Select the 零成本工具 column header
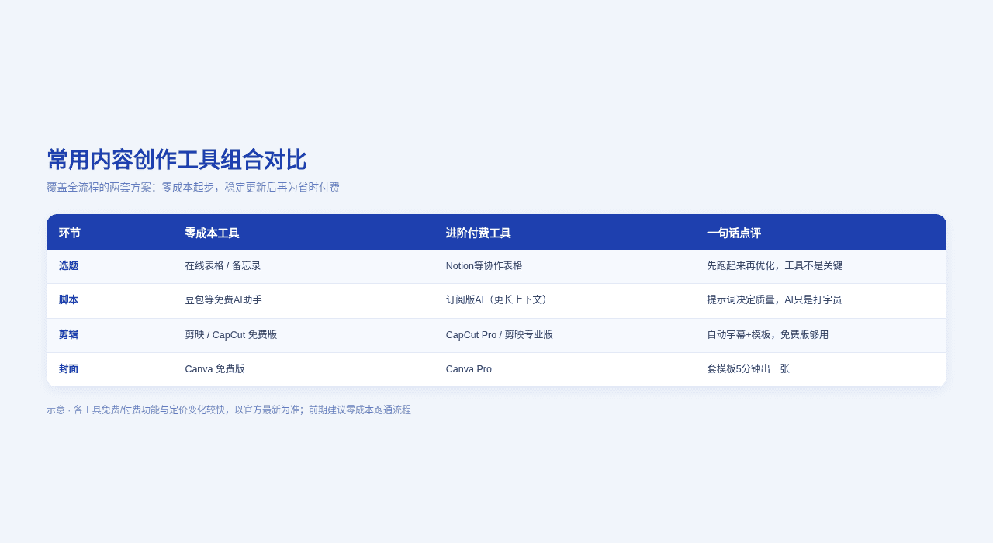This screenshot has width=993, height=543. [x=212, y=233]
